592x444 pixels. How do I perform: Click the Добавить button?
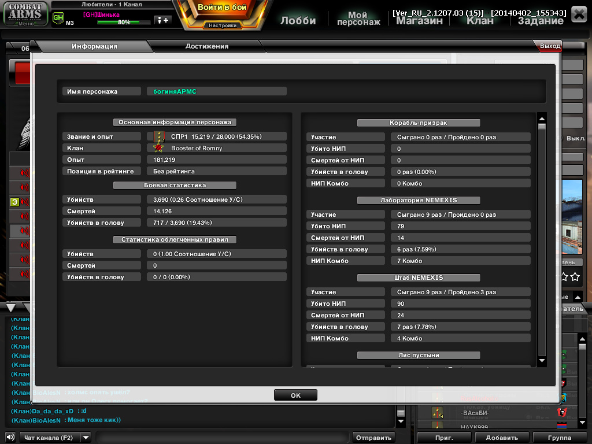coord(502,438)
